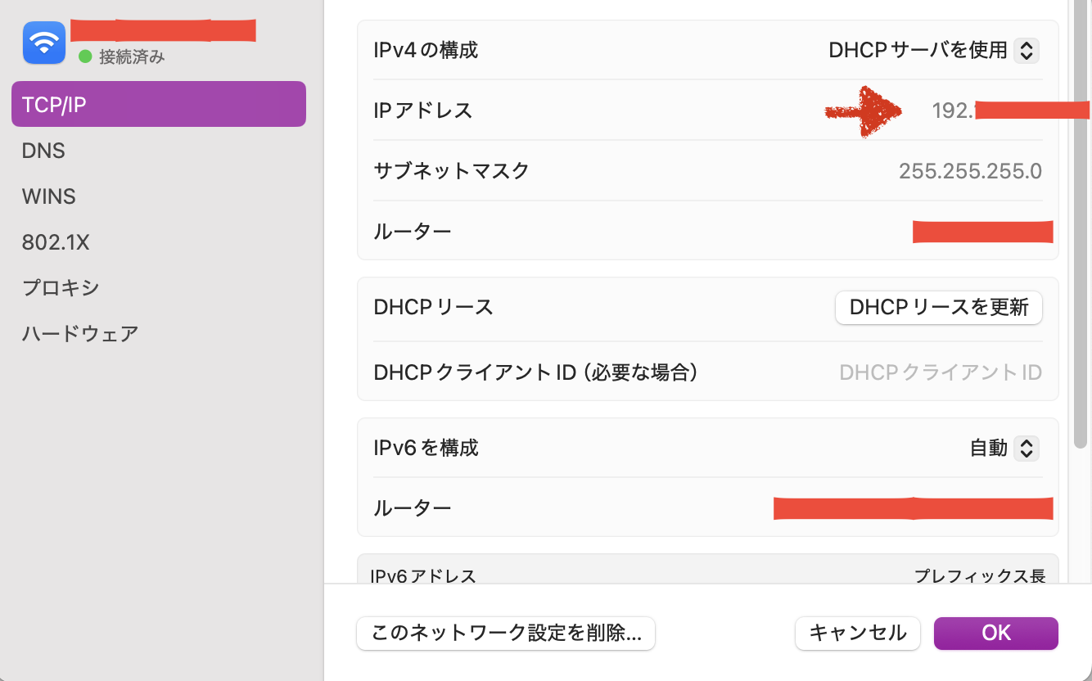Viewport: 1092px width, 681px height.
Task: Confirm settings with the OK button
Action: 995,633
